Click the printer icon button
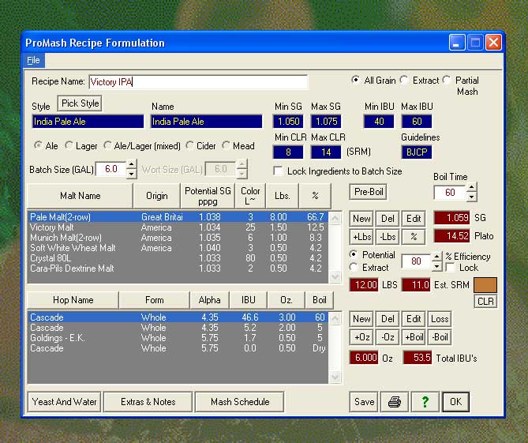The image size is (528, 443). [x=395, y=402]
